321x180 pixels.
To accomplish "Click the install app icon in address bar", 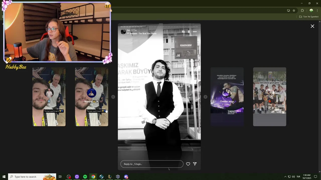I will pyautogui.click(x=288, y=10).
